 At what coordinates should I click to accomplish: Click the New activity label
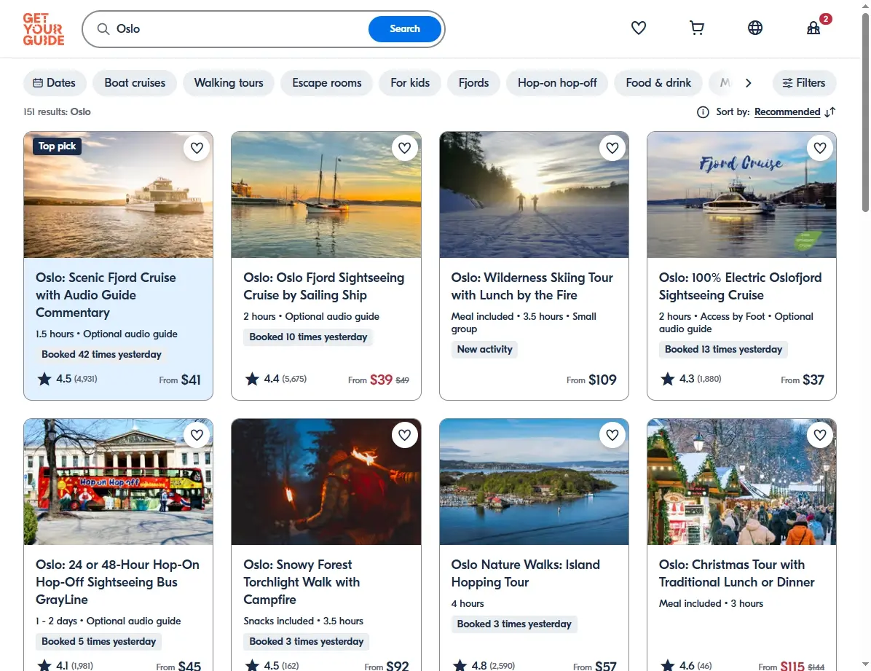pyautogui.click(x=484, y=349)
